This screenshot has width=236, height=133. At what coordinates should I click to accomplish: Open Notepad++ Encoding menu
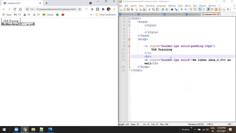150,6
